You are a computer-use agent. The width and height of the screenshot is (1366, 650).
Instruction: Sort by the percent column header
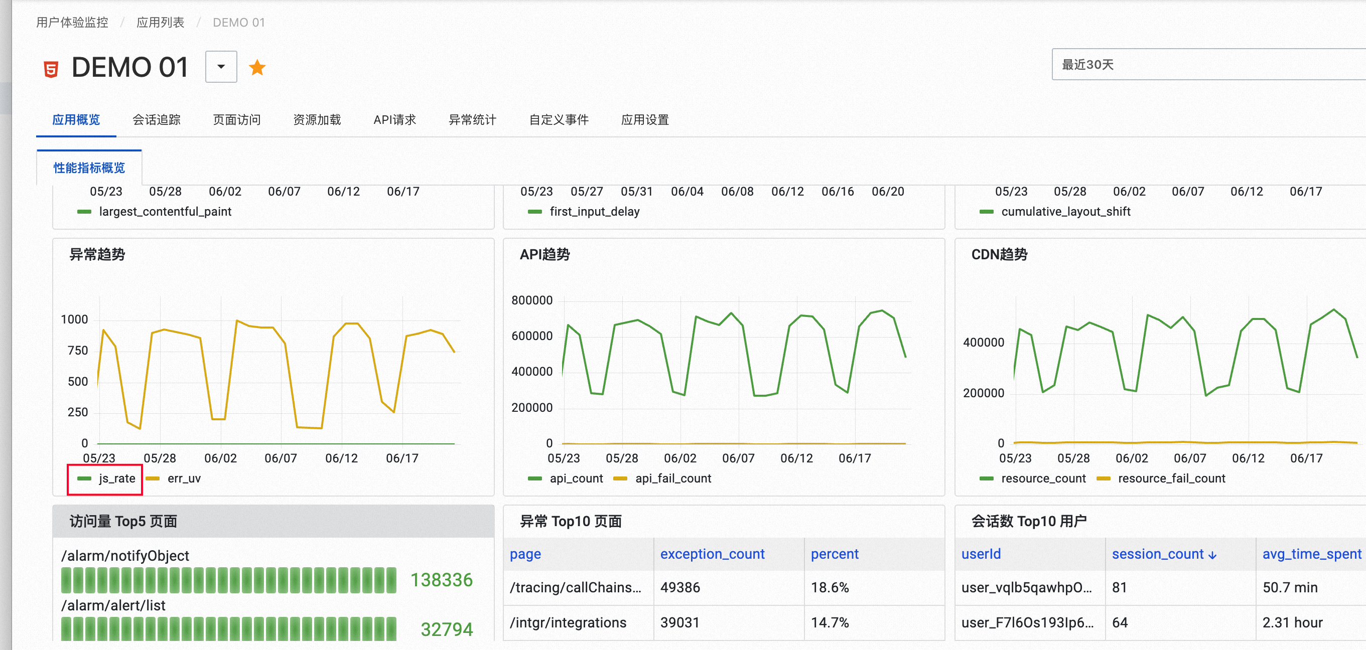(x=835, y=554)
